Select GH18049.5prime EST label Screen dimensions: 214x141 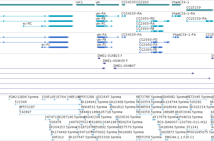[x=172, y=127]
